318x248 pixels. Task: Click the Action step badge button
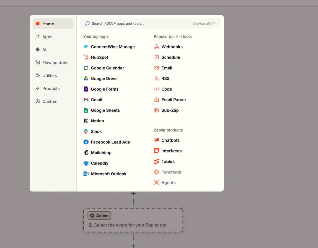tap(99, 216)
